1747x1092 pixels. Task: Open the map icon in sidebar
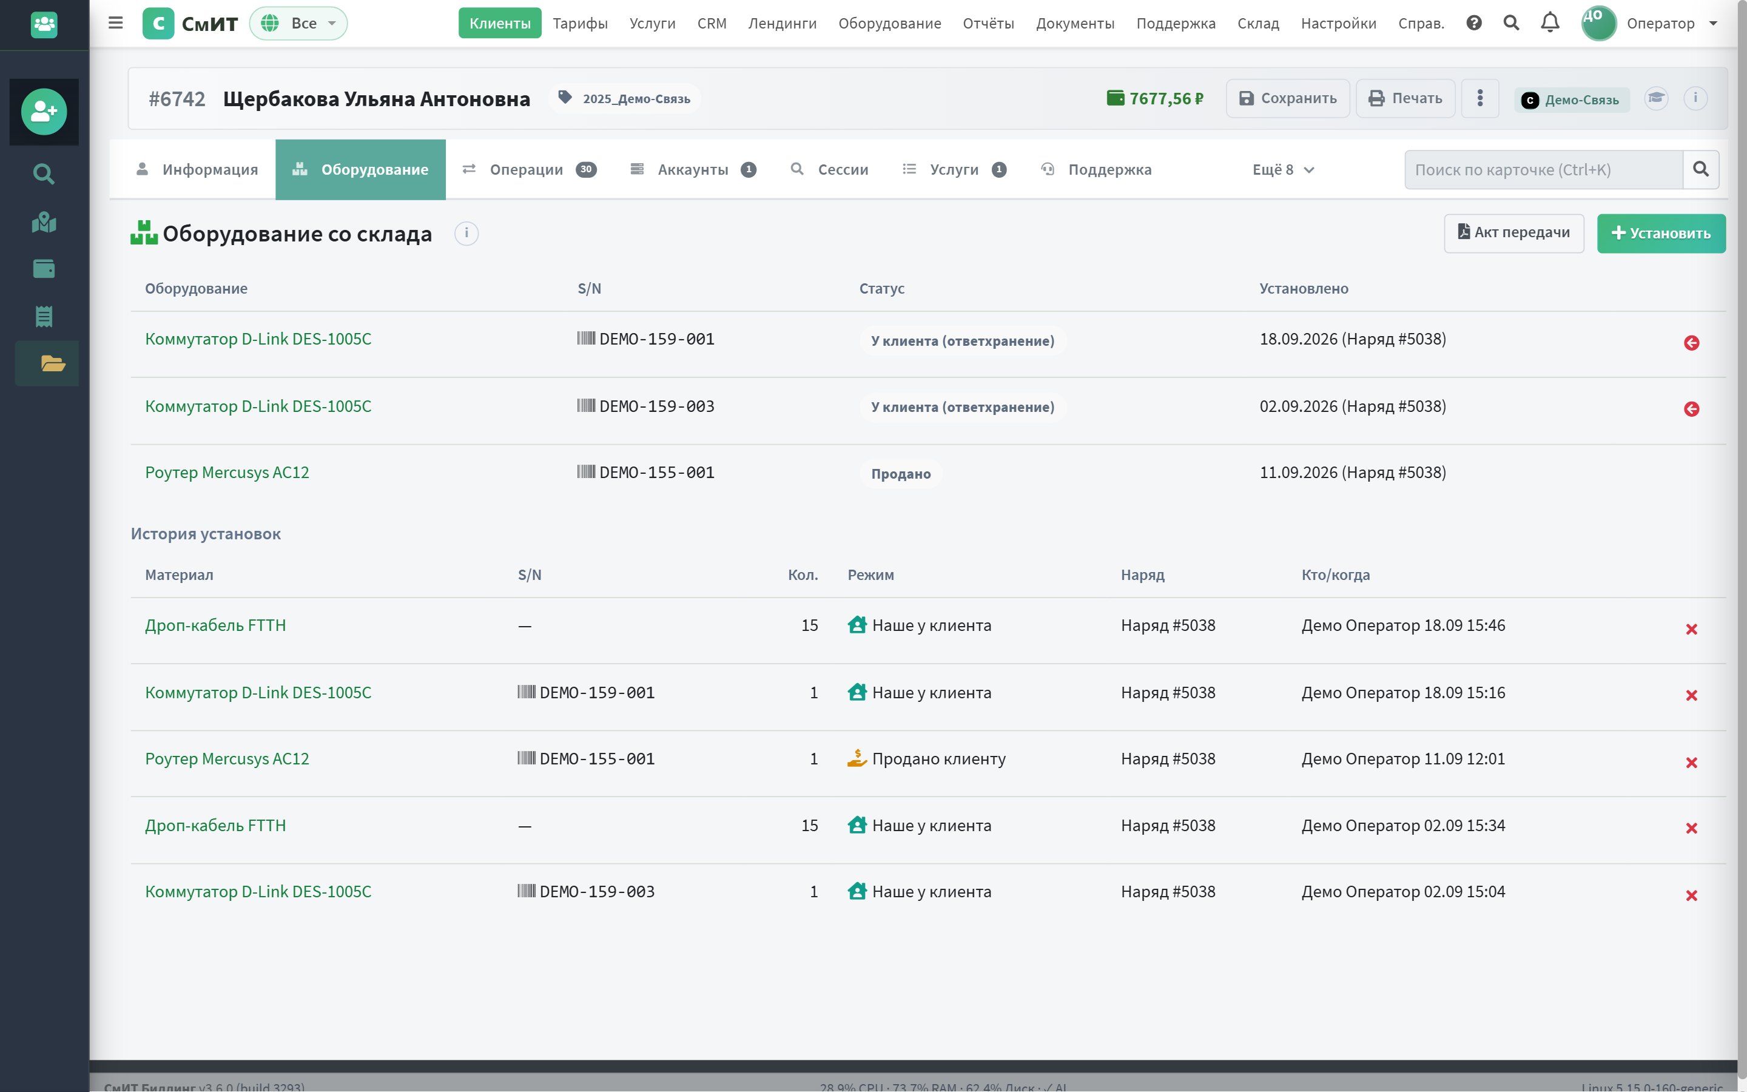point(44,221)
